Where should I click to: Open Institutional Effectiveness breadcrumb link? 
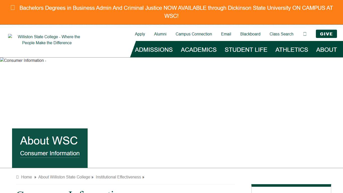tap(118, 177)
